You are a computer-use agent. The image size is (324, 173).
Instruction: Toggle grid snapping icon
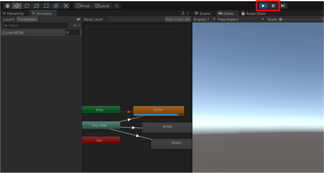pyautogui.click(x=117, y=6)
